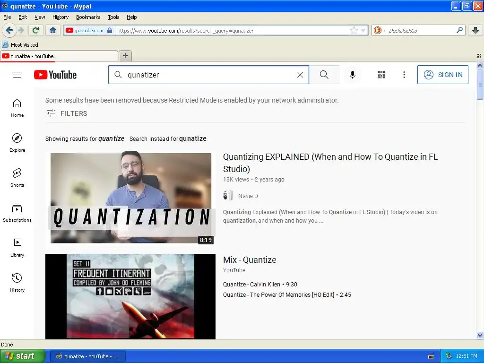Screen dimensions: 484x363
Task: Click the vertical scrollbar down arrow
Action: [x=480, y=335]
